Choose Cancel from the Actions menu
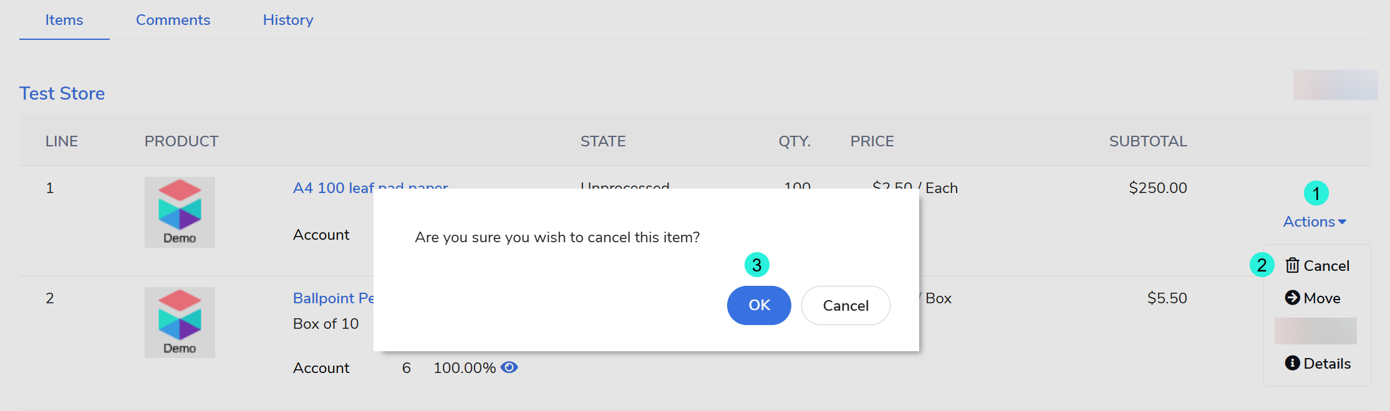Screen dimensions: 1390x411 point(1326,266)
